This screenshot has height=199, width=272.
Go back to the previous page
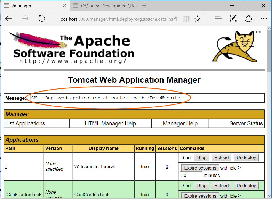(x=8, y=18)
